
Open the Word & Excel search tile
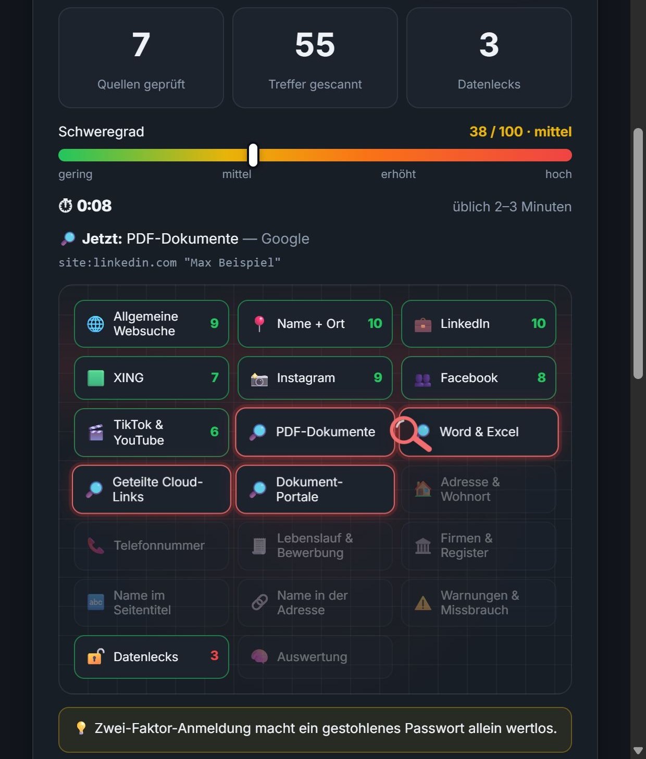pyautogui.click(x=479, y=432)
